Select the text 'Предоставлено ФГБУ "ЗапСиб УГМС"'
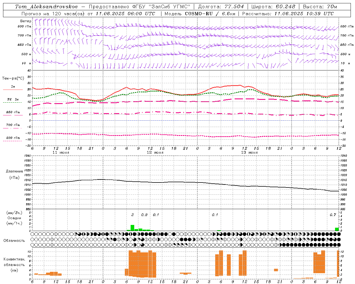355x284 pixels. coord(140,7)
